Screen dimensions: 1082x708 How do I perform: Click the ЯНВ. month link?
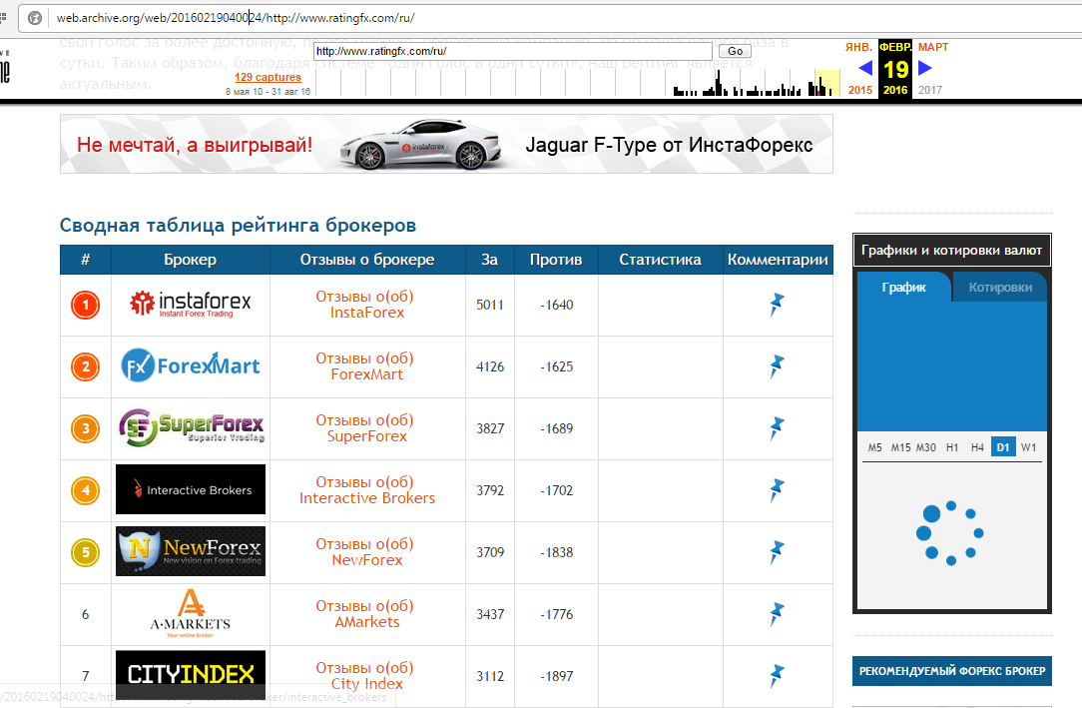[858, 47]
